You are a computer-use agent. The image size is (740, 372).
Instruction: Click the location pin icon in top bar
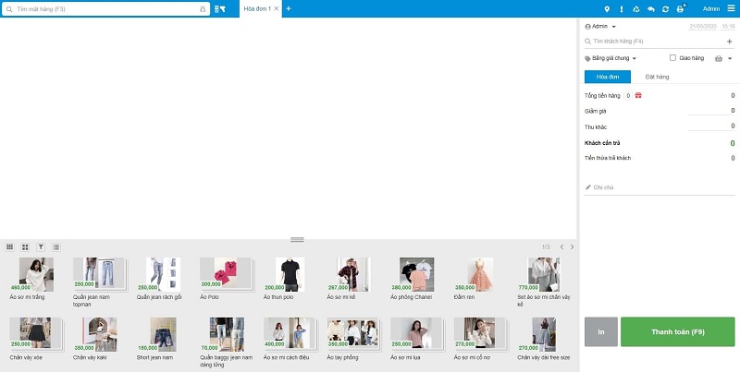tap(607, 8)
